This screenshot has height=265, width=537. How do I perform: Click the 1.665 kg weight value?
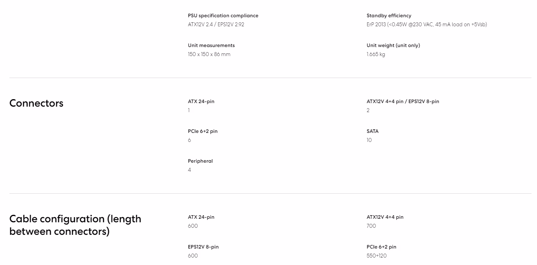click(376, 54)
